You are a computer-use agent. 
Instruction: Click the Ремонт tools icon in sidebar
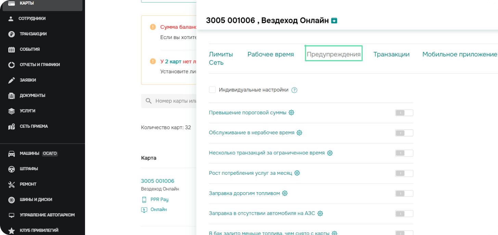12,184
